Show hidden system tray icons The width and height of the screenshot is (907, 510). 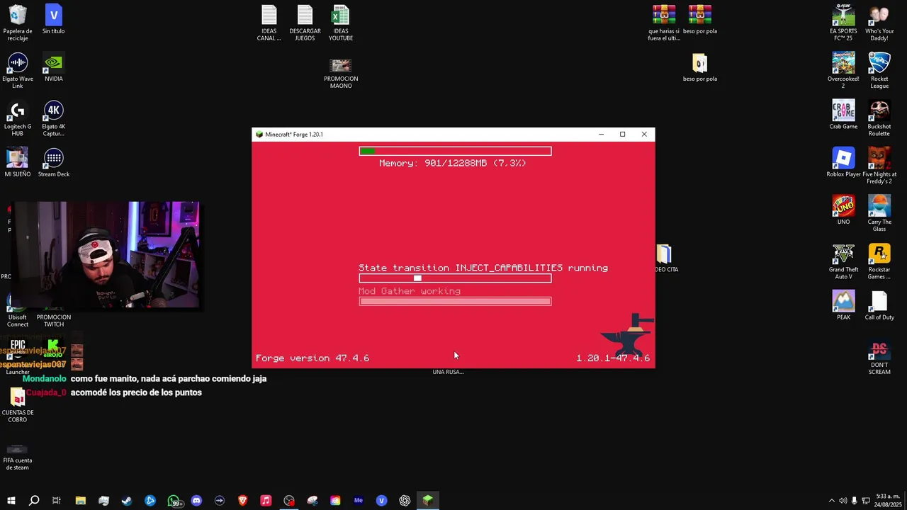(x=831, y=501)
